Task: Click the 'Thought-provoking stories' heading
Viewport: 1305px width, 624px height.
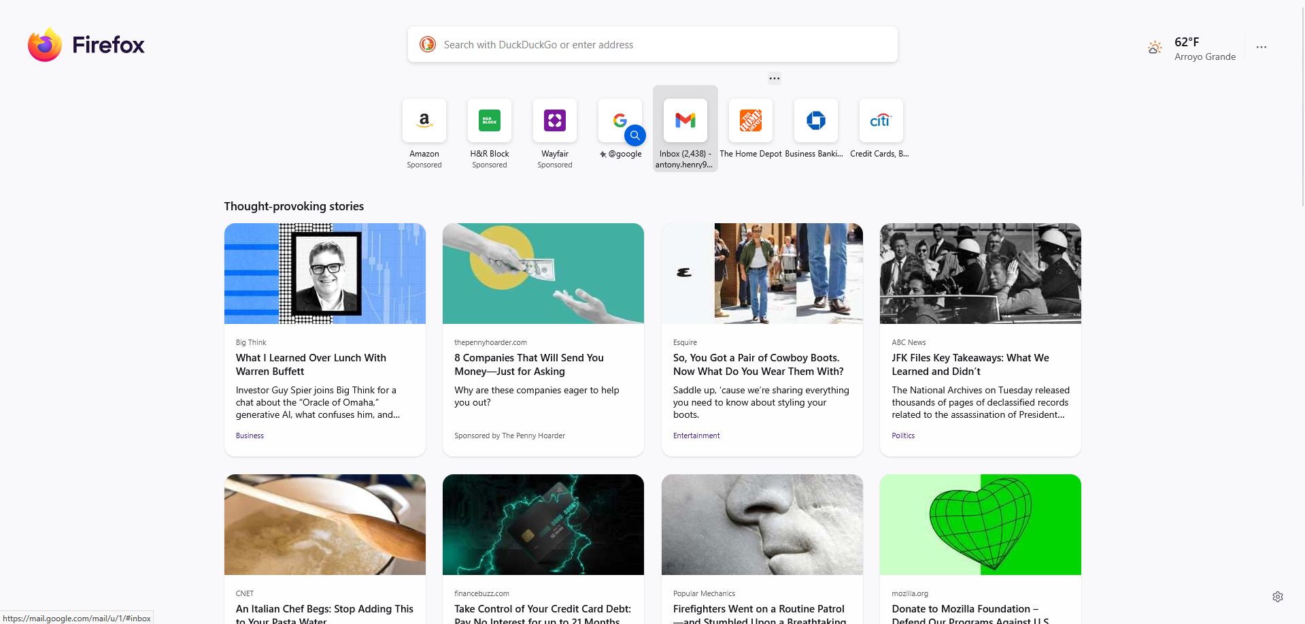Action: coord(294,206)
